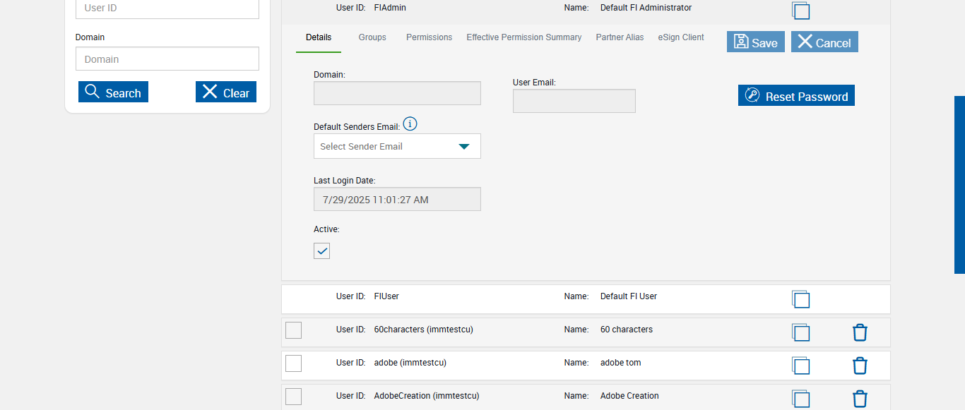Expand the FIUser row details
This screenshot has width=965, height=410.
tap(495, 297)
